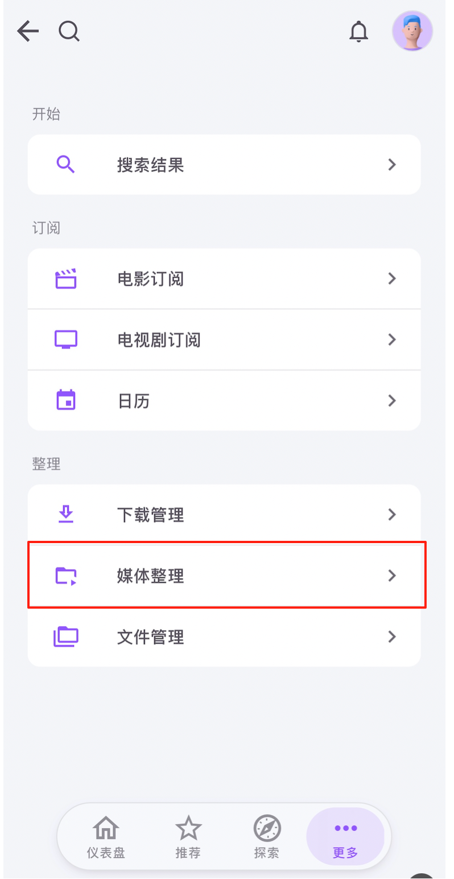Switch to the 推荐 tab
Image resolution: width=454 pixels, height=879 pixels.
point(188,836)
